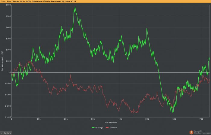
Task: Click the $-200 y-axis label
Action: (8, 95)
